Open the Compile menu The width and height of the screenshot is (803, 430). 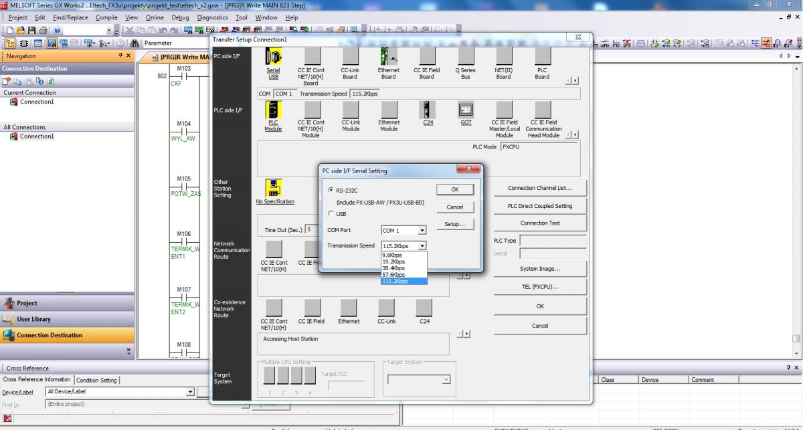tap(106, 17)
